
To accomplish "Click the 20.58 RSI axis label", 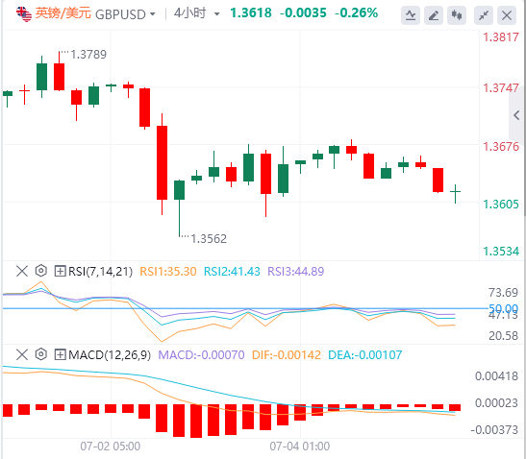I will (503, 335).
